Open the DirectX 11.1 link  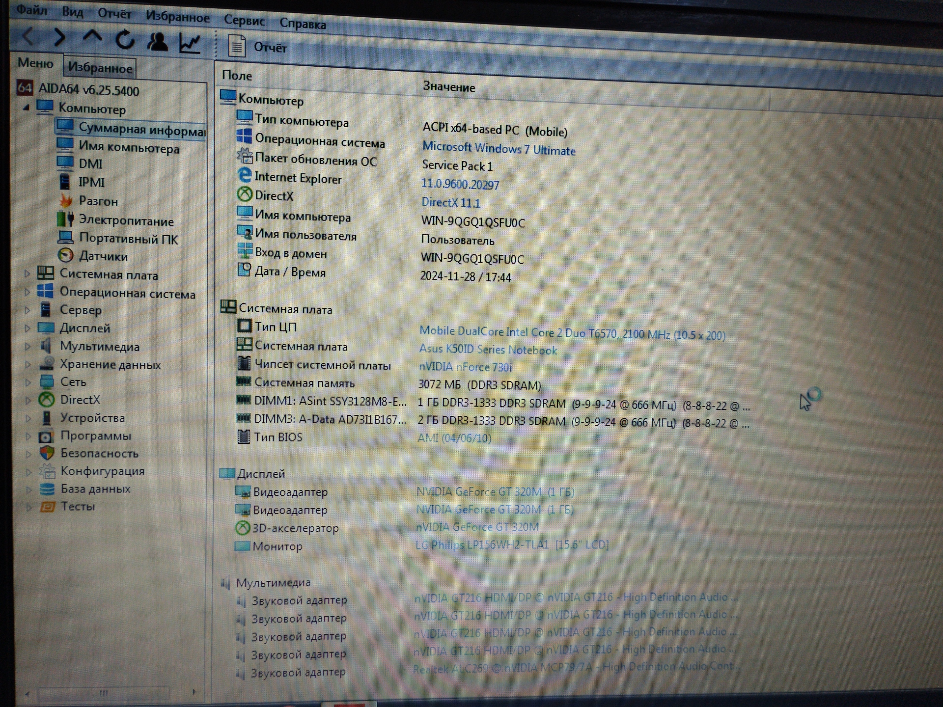[450, 203]
